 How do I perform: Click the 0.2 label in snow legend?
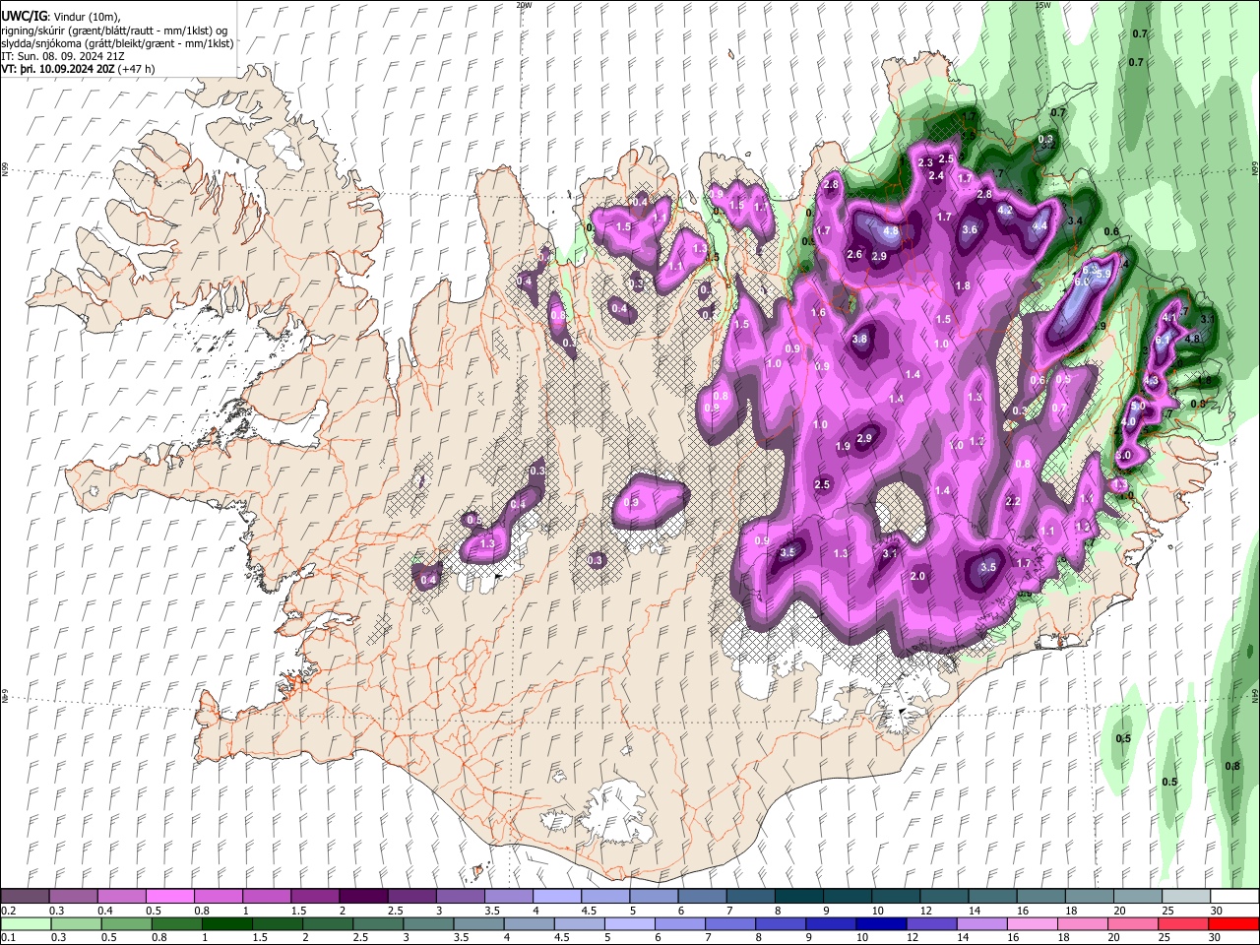8,911
